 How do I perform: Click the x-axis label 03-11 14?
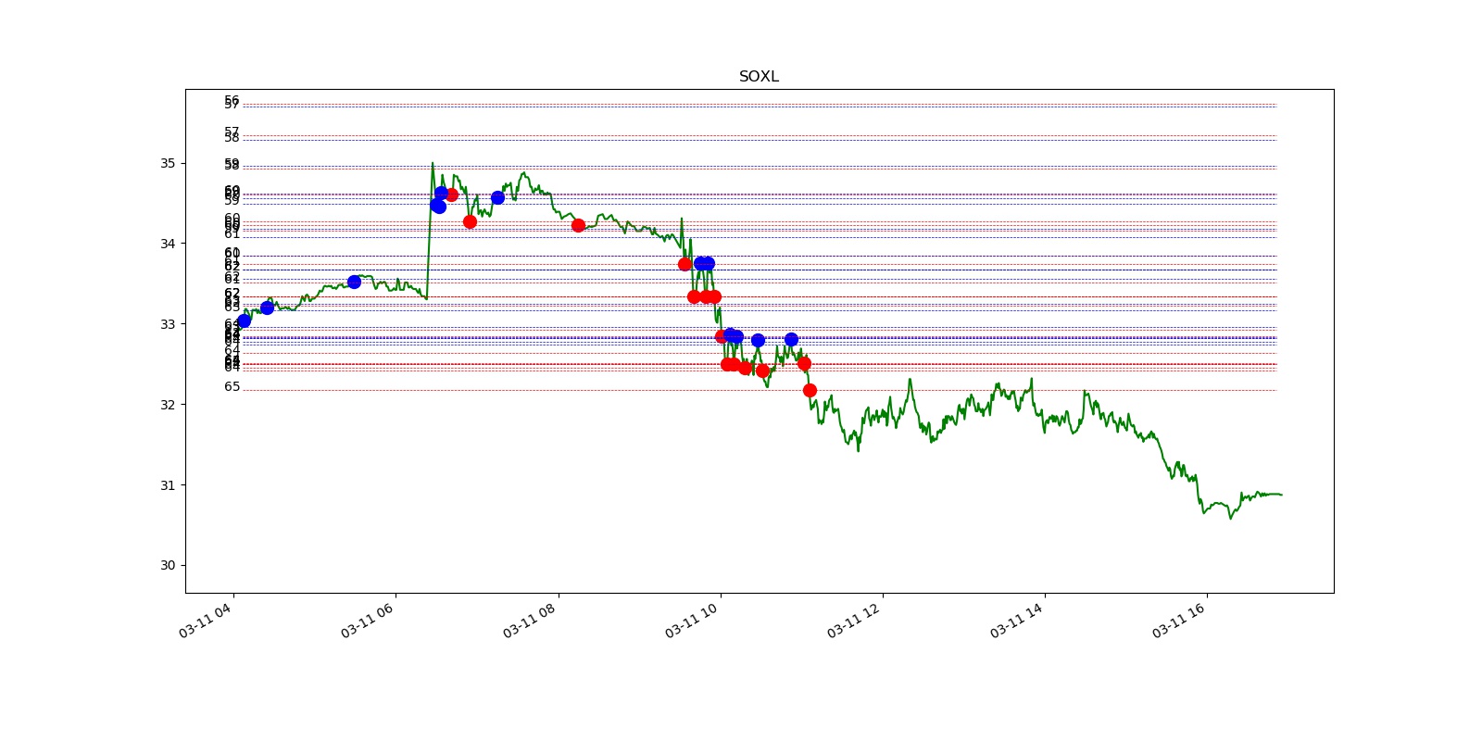pyautogui.click(x=1016, y=620)
